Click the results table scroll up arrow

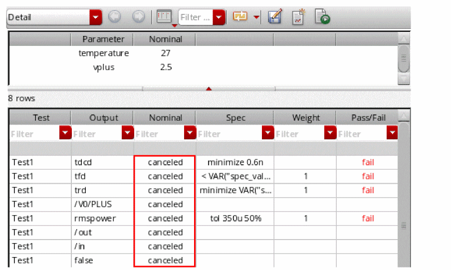[404, 116]
